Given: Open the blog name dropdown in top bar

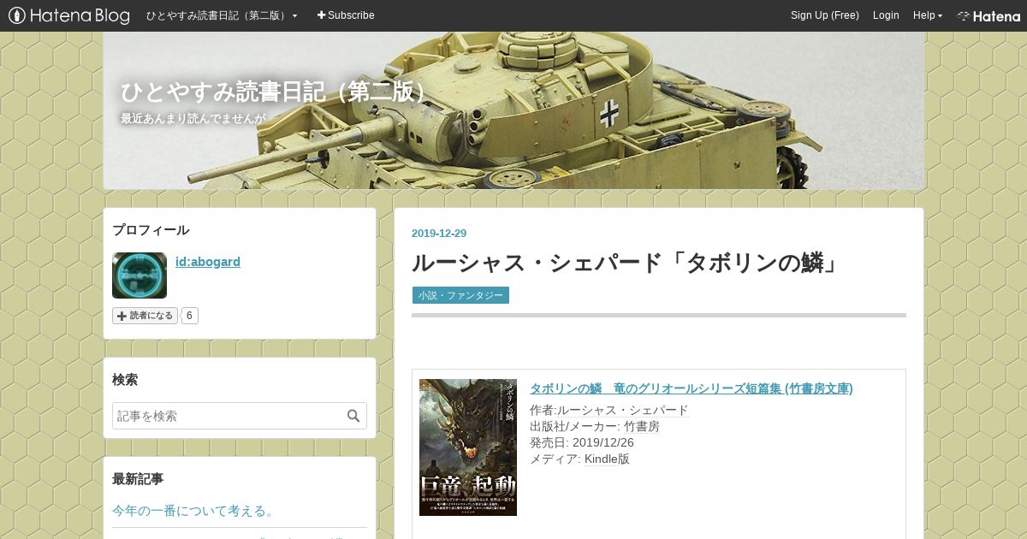Looking at the screenshot, I should [222, 15].
